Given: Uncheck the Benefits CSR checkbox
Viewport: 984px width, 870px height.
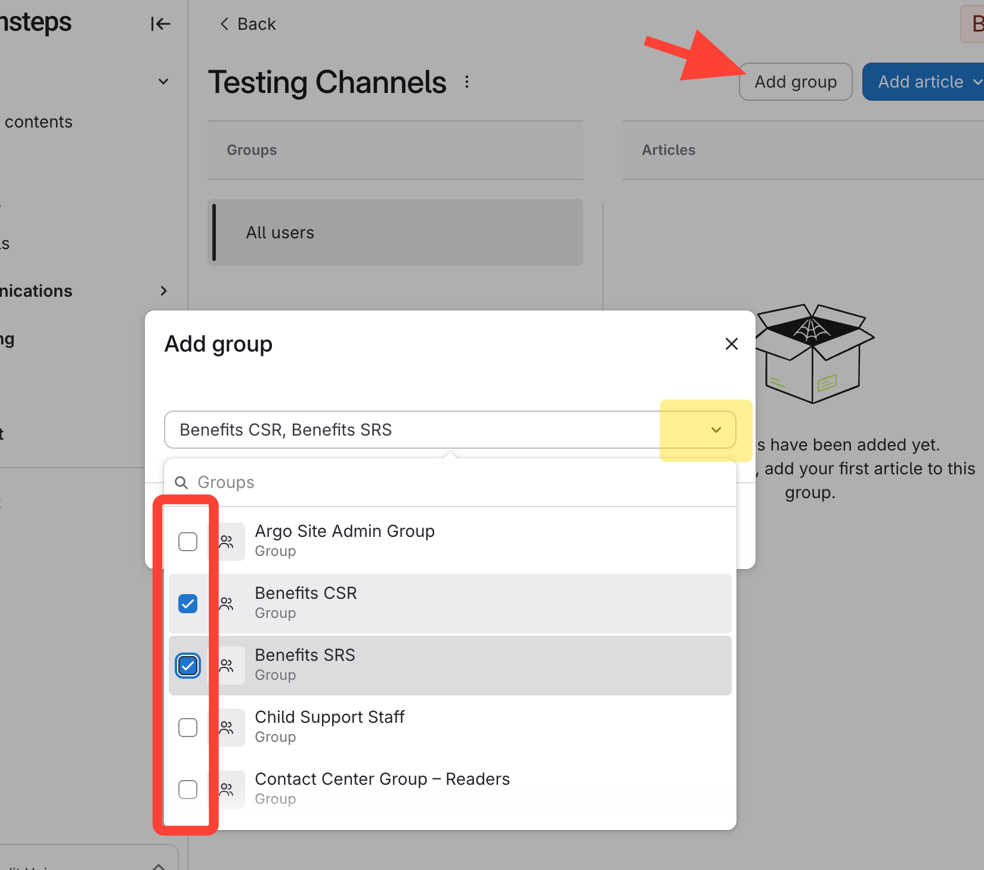Looking at the screenshot, I should 188,604.
